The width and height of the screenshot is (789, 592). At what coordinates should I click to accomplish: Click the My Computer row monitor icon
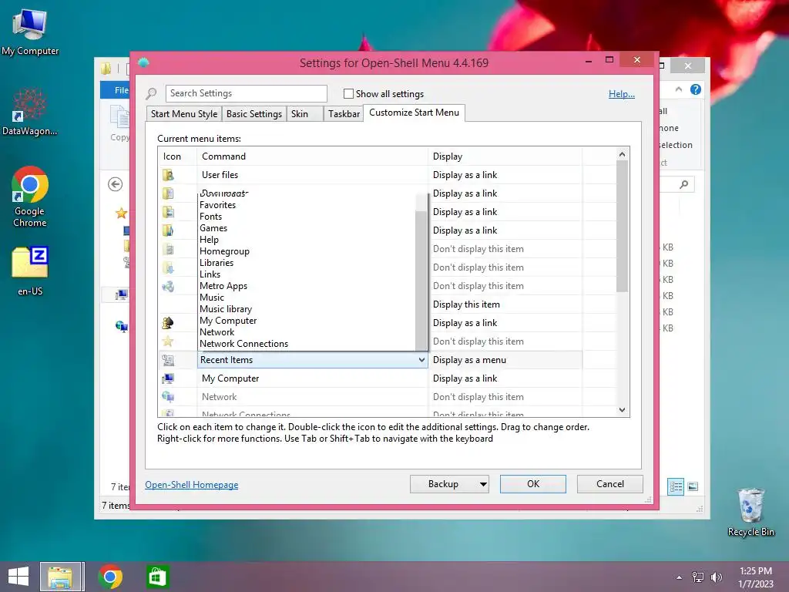pyautogui.click(x=168, y=378)
